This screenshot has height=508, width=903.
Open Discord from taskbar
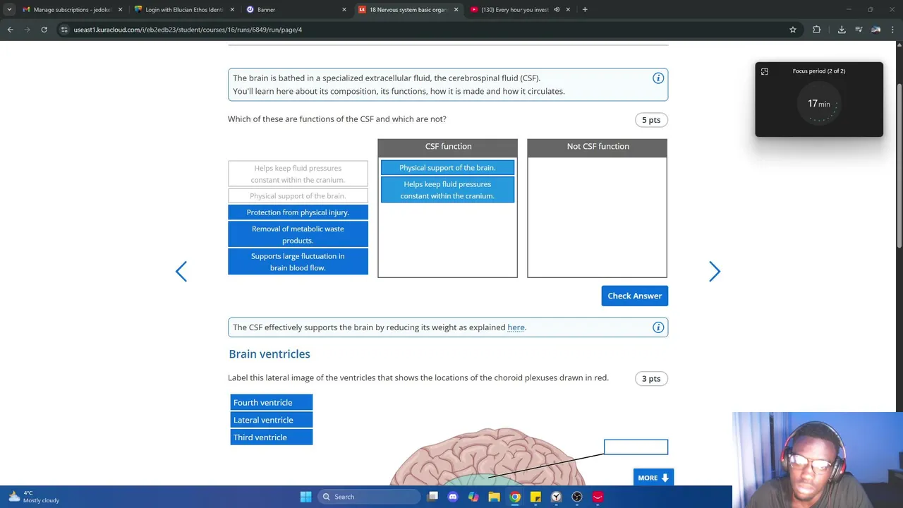(453, 497)
